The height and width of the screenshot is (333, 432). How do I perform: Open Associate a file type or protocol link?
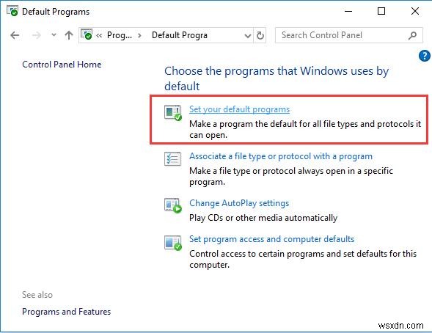(281, 156)
